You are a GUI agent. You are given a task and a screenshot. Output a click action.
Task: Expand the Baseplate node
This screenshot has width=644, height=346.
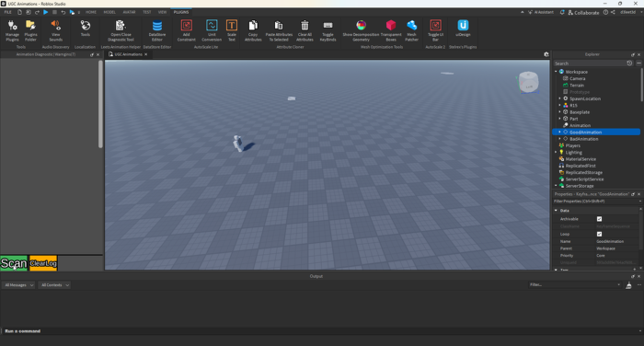coord(559,111)
